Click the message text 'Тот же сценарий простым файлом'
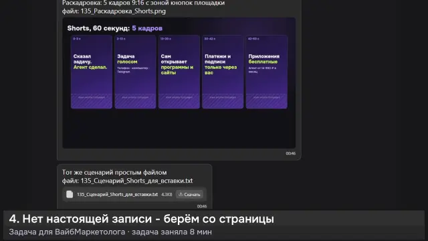Image resolution: width=428 pixels, height=241 pixels. click(x=114, y=173)
